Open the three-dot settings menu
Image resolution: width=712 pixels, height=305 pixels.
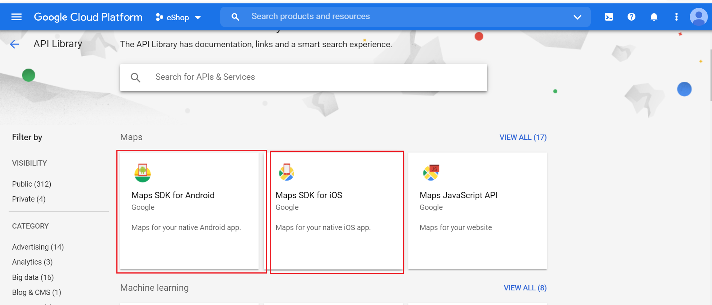[x=676, y=17]
